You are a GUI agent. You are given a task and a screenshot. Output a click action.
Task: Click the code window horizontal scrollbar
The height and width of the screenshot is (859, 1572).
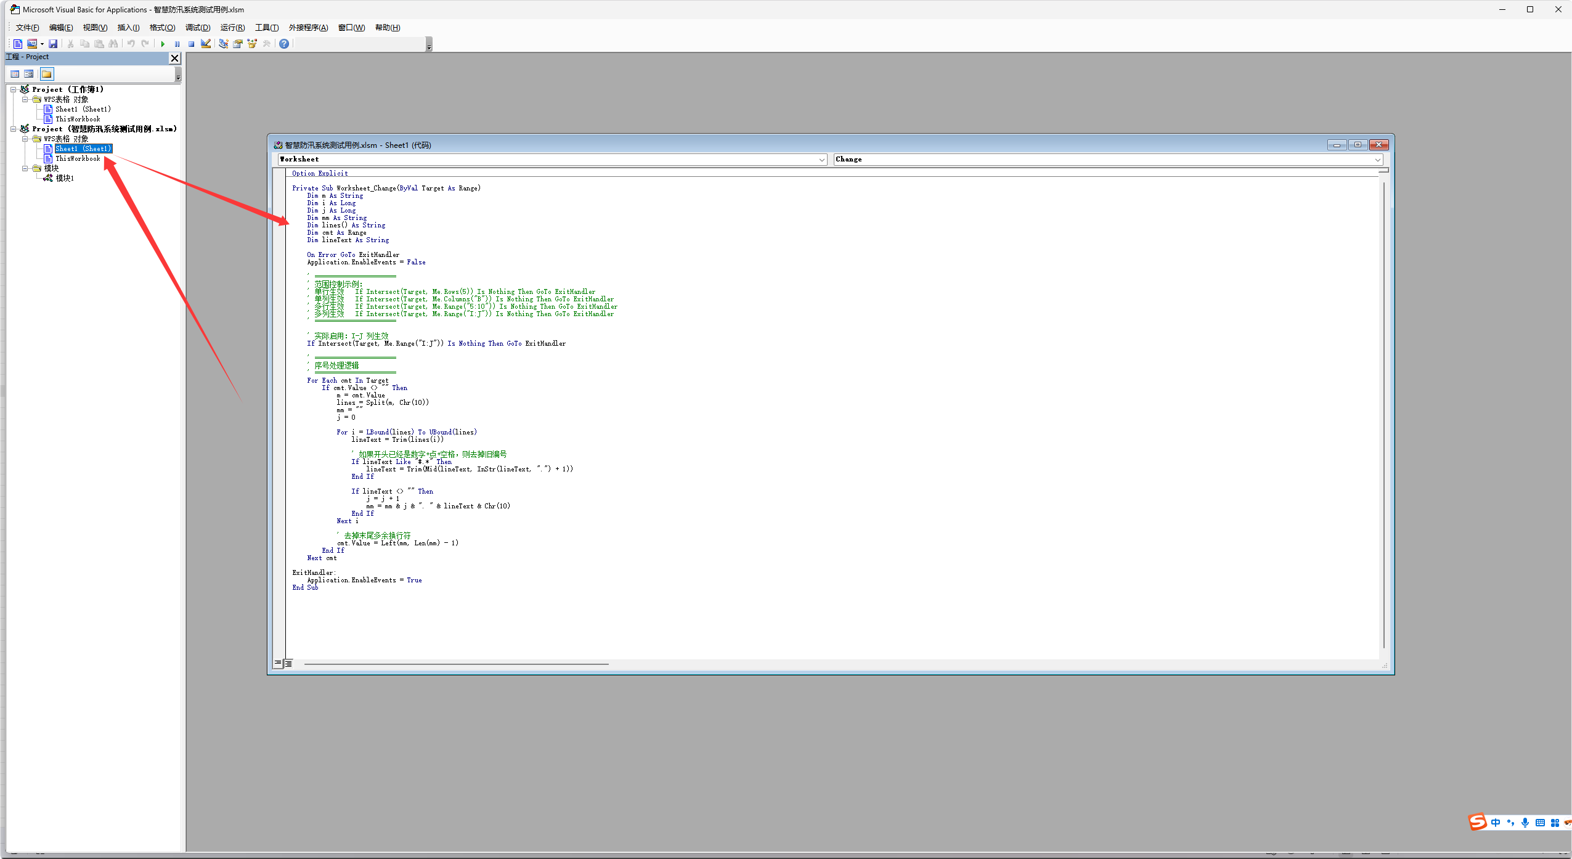(x=456, y=664)
